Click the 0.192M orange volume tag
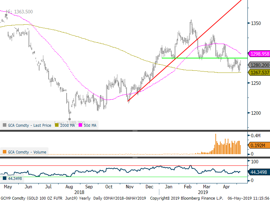The width and height of the screenshot is (270, 201). 259,145
